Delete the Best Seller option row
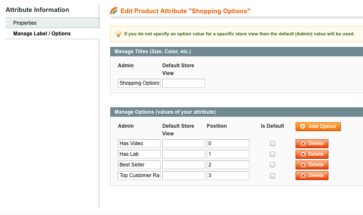This screenshot has width=363, height=215. pyautogui.click(x=312, y=165)
